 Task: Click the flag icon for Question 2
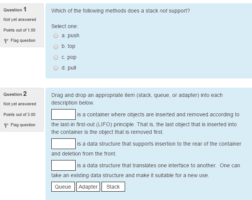[6, 125]
